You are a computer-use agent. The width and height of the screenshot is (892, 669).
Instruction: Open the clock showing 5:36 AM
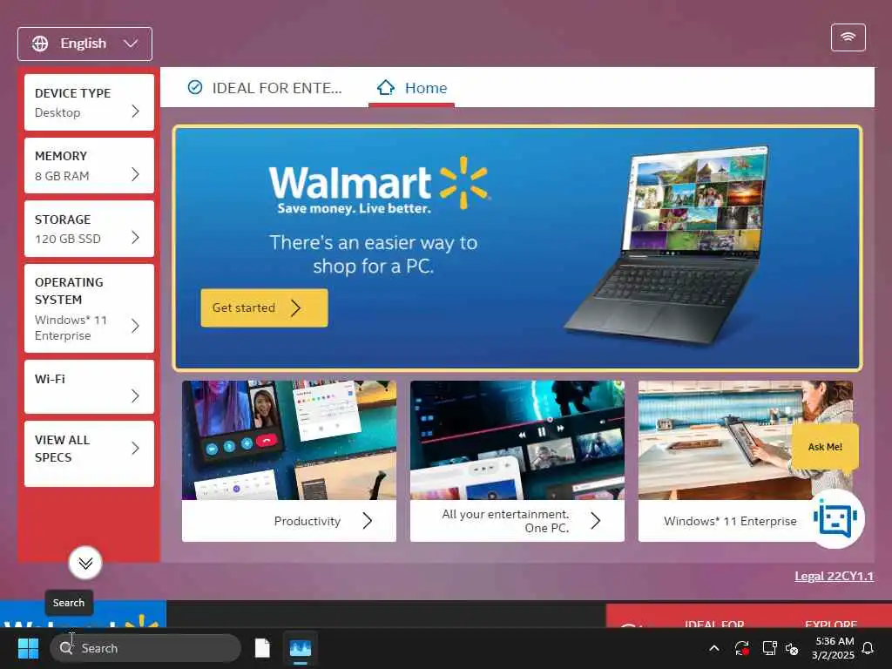833,648
